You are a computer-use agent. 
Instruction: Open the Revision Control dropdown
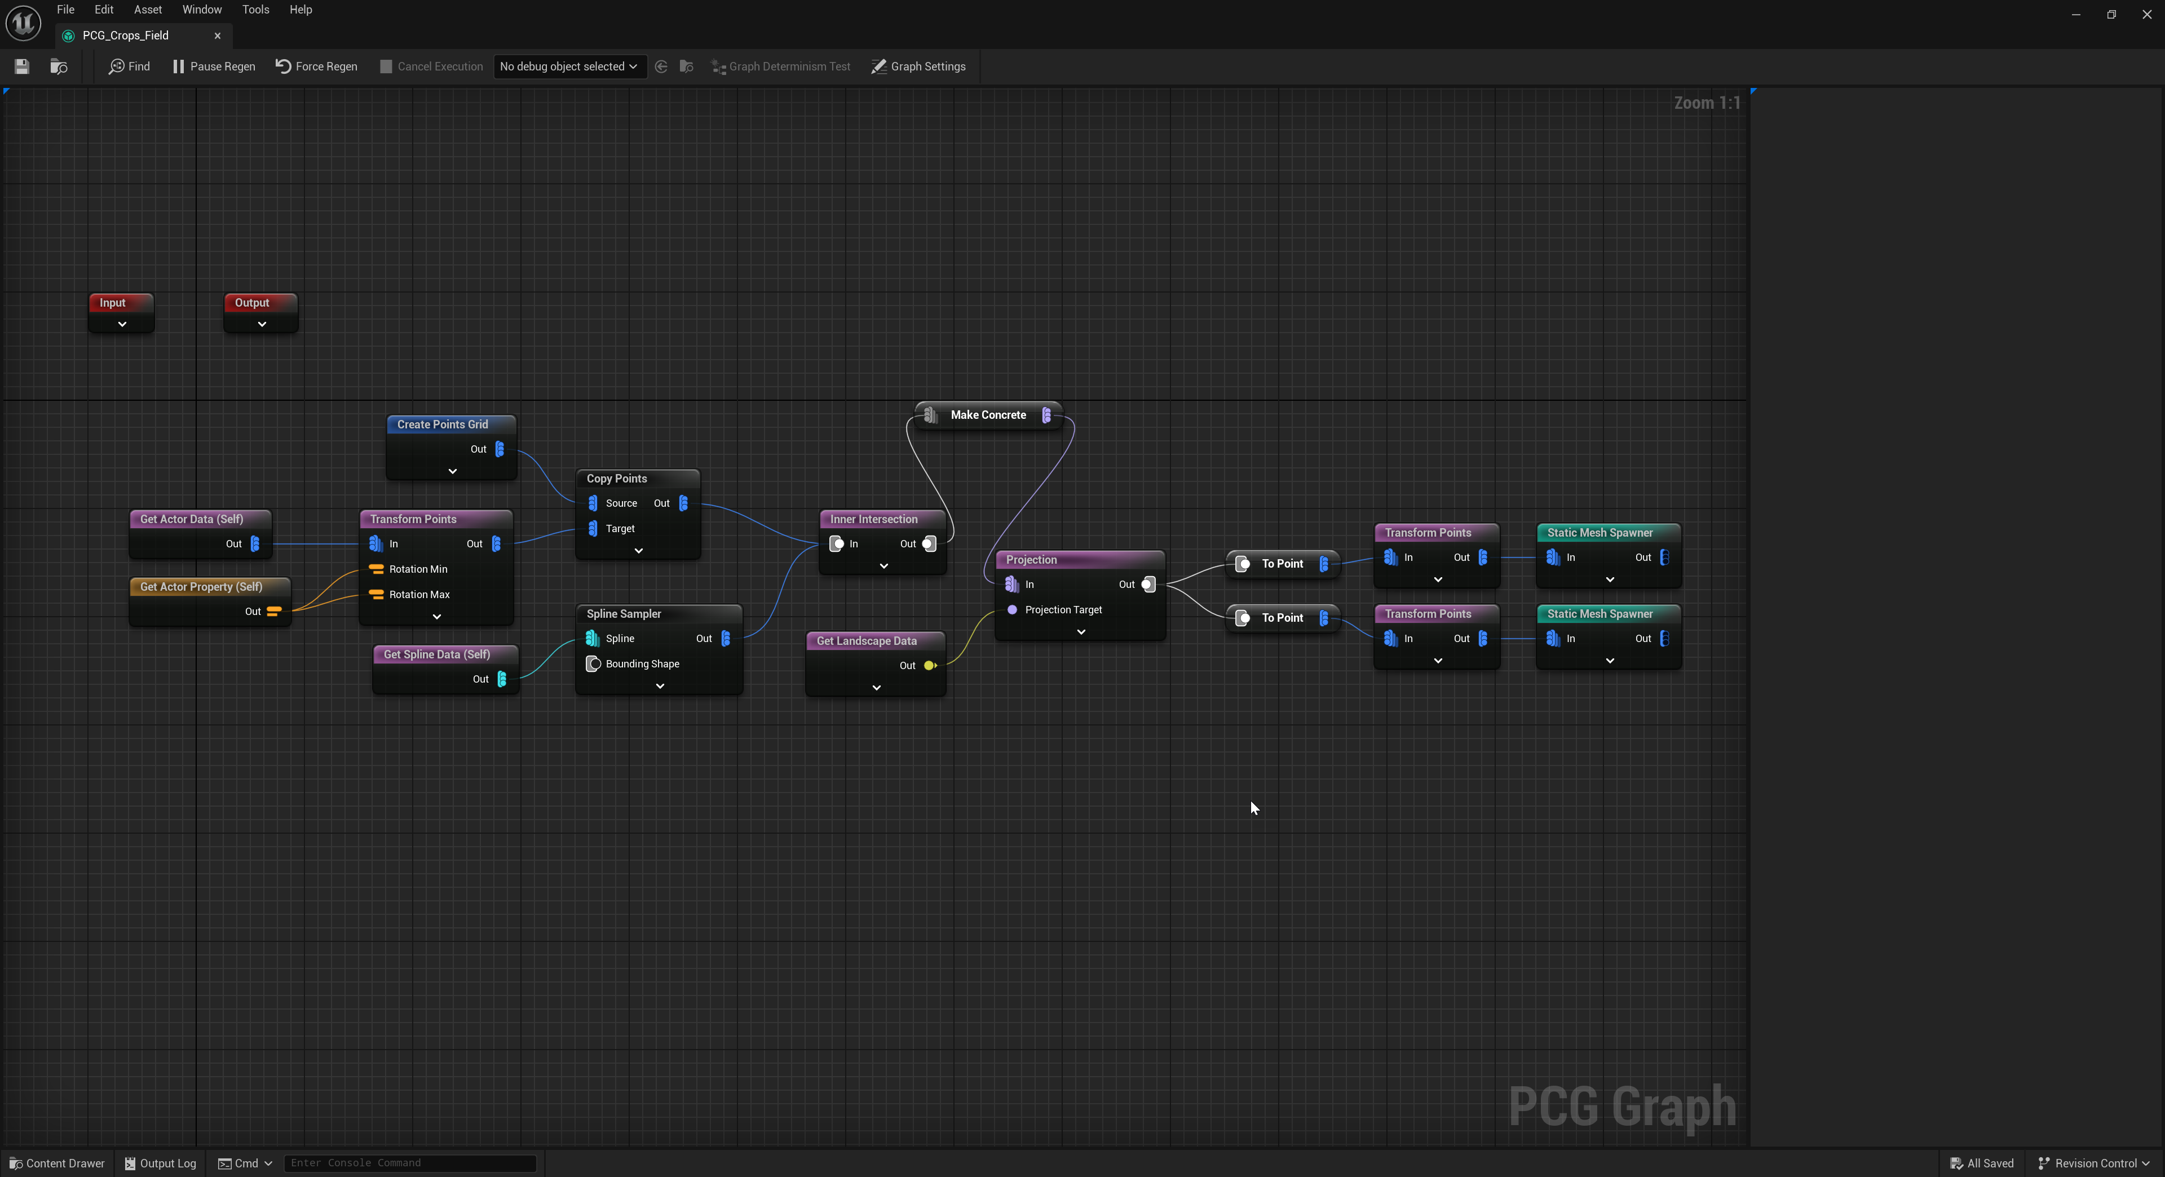coord(2095,1163)
